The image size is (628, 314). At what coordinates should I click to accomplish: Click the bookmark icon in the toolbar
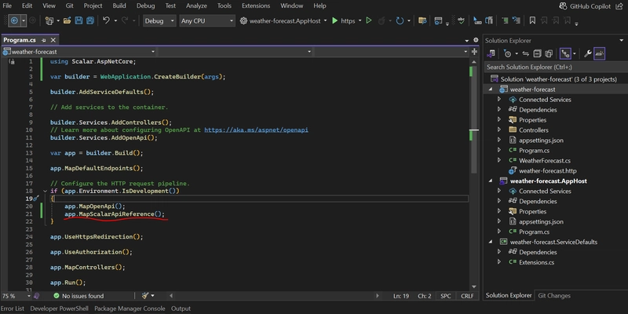(532, 20)
